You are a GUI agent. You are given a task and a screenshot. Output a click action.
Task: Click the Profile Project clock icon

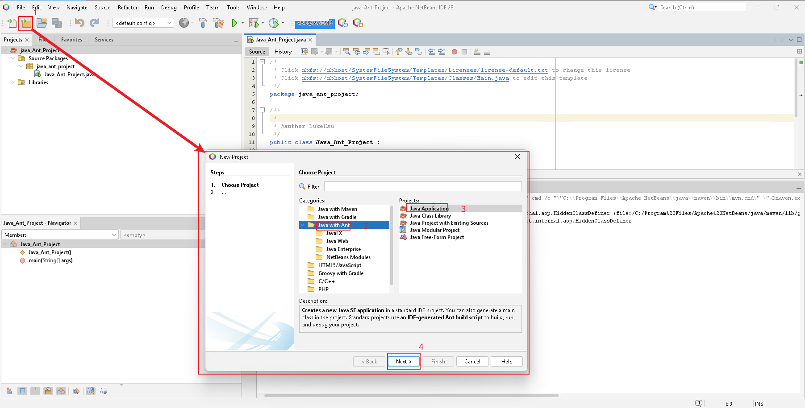(x=274, y=23)
